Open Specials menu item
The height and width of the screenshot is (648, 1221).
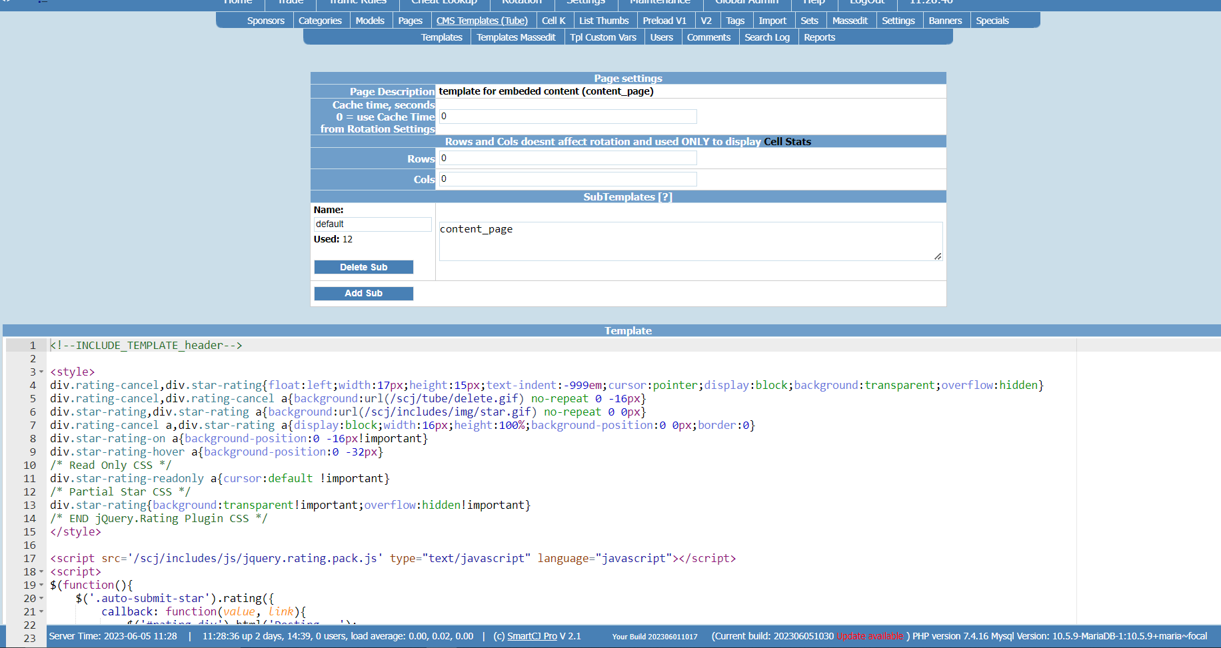click(x=992, y=21)
